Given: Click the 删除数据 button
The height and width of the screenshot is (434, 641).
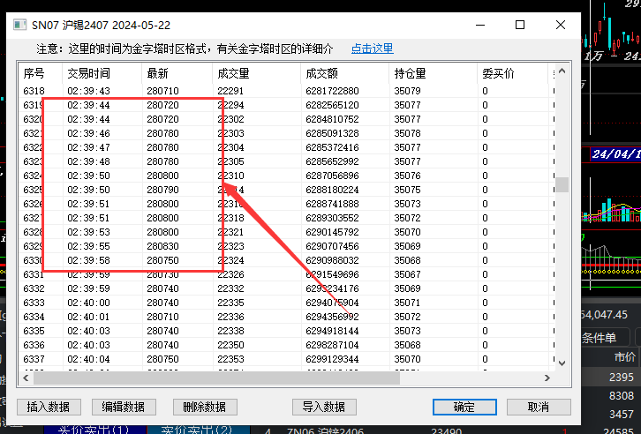Looking at the screenshot, I should click(205, 407).
